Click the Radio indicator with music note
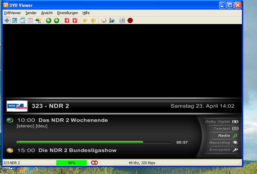Image resolution: width=257 pixels, height=174 pixels. pyautogui.click(x=228, y=136)
